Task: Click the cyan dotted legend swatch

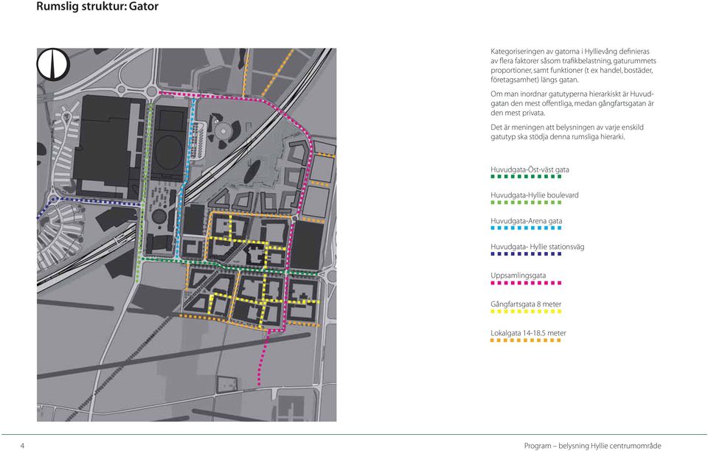Action: click(x=526, y=228)
